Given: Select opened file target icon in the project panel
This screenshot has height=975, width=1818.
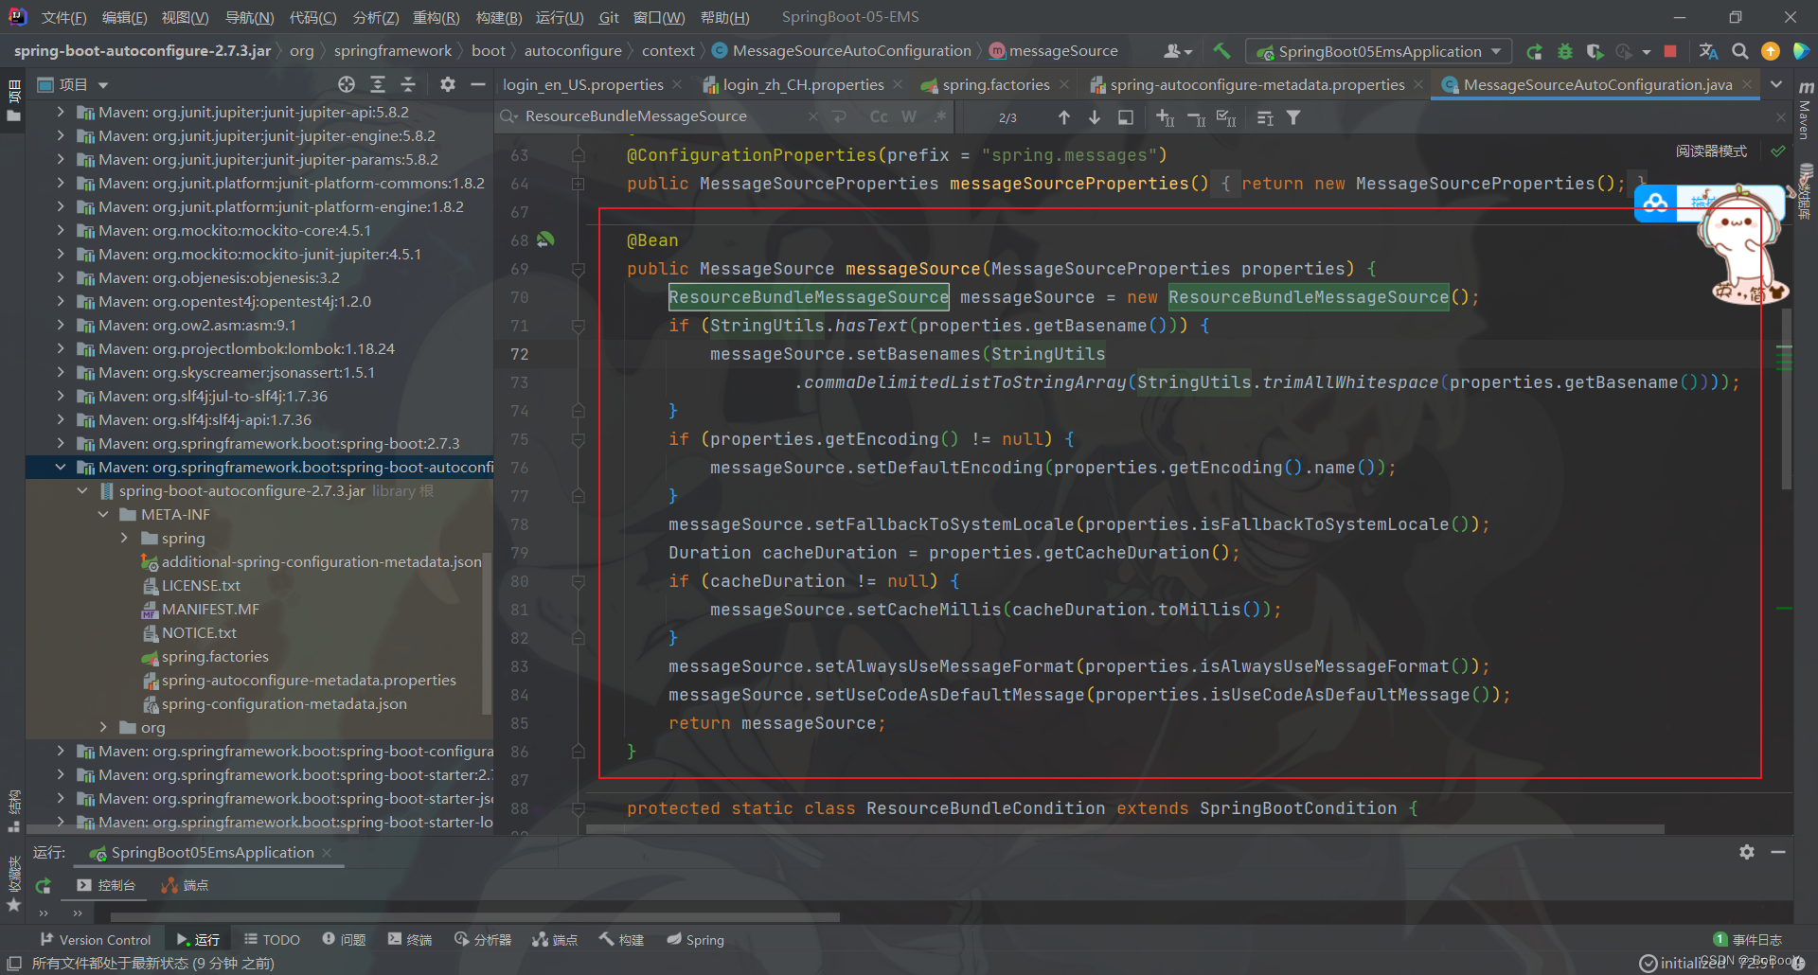Looking at the screenshot, I should tap(347, 84).
